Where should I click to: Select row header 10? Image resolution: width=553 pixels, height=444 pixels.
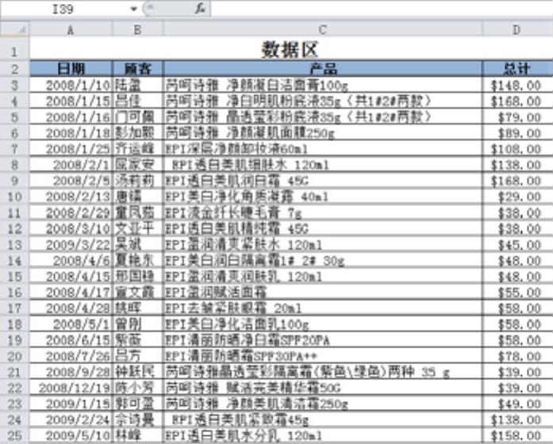(x=15, y=197)
